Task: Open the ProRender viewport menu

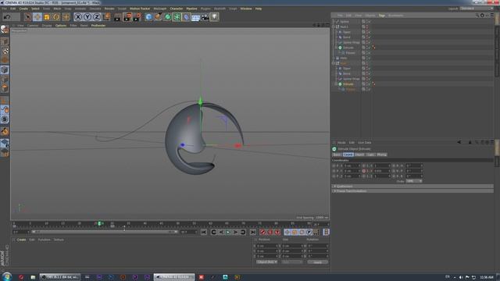Action: click(98, 25)
